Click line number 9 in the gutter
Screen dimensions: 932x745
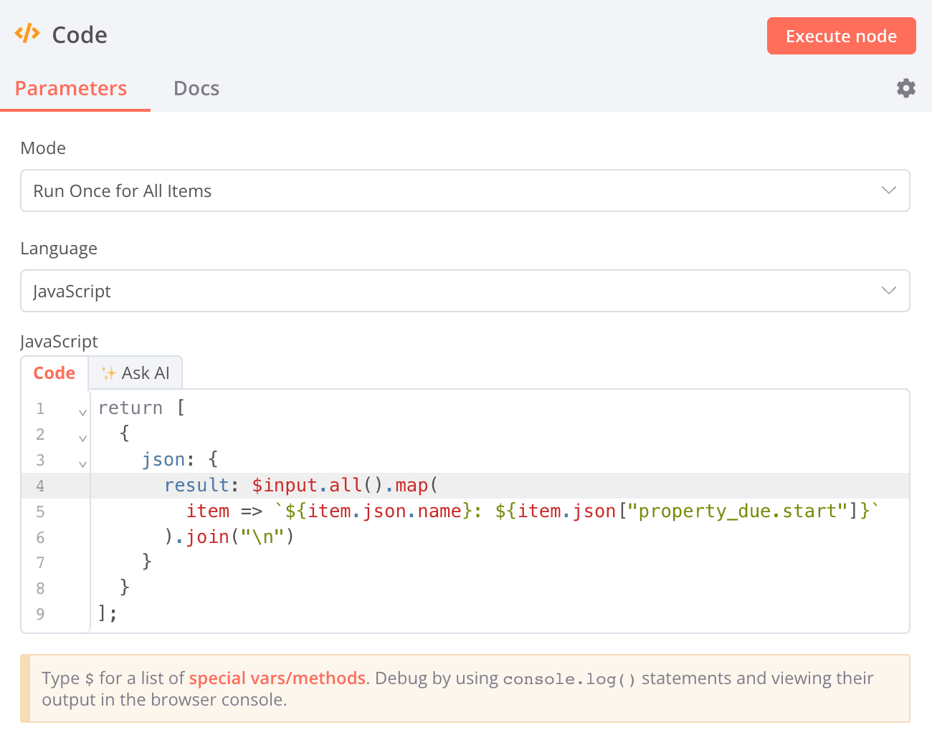(40, 614)
